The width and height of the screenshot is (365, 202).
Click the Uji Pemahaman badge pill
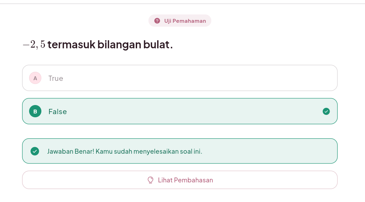pos(180,21)
